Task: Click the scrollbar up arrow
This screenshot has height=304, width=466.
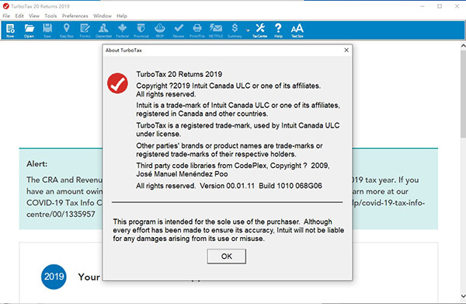Action: [463, 46]
